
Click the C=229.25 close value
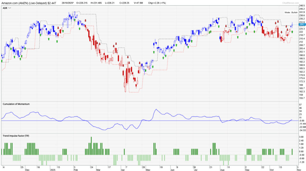(124, 3)
